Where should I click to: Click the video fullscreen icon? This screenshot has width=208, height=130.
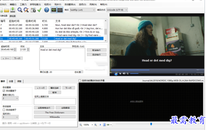pos(128,73)
